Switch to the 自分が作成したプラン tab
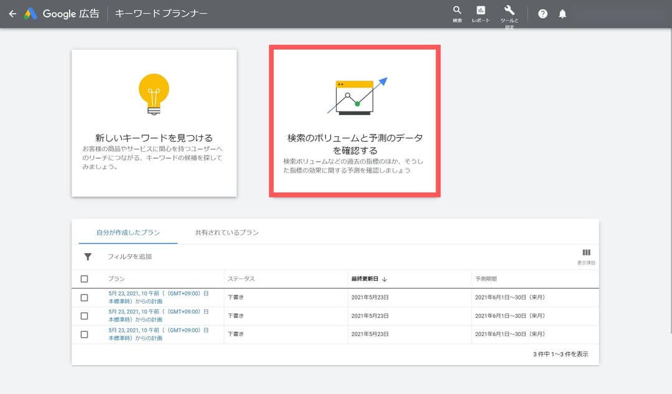The width and height of the screenshot is (672, 394). 128,232
